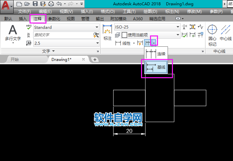This screenshot has height=161, width=233.
Task: Click the text scale icon beside the 2.5 field
Action: 29,43
